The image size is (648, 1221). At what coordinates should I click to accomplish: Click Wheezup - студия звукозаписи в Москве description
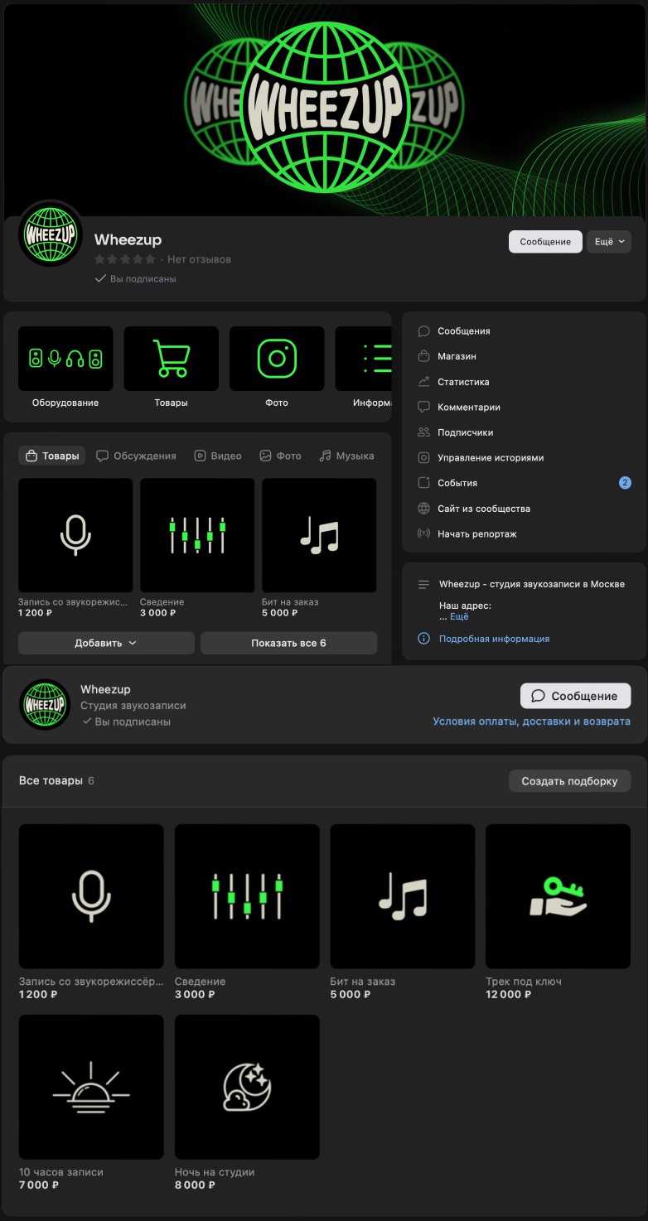click(532, 585)
